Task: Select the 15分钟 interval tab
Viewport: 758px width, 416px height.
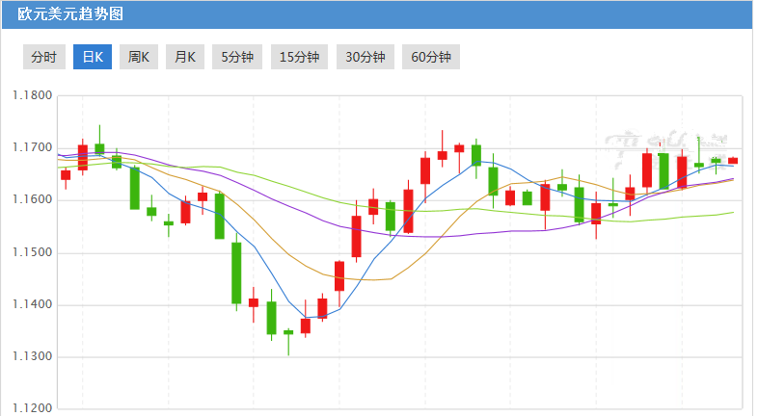Action: (299, 57)
